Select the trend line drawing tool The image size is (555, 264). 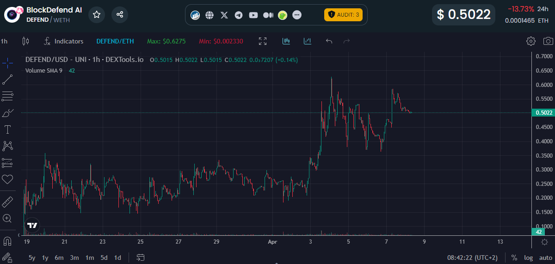(7, 80)
